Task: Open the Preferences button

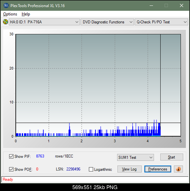Action: pos(157,169)
